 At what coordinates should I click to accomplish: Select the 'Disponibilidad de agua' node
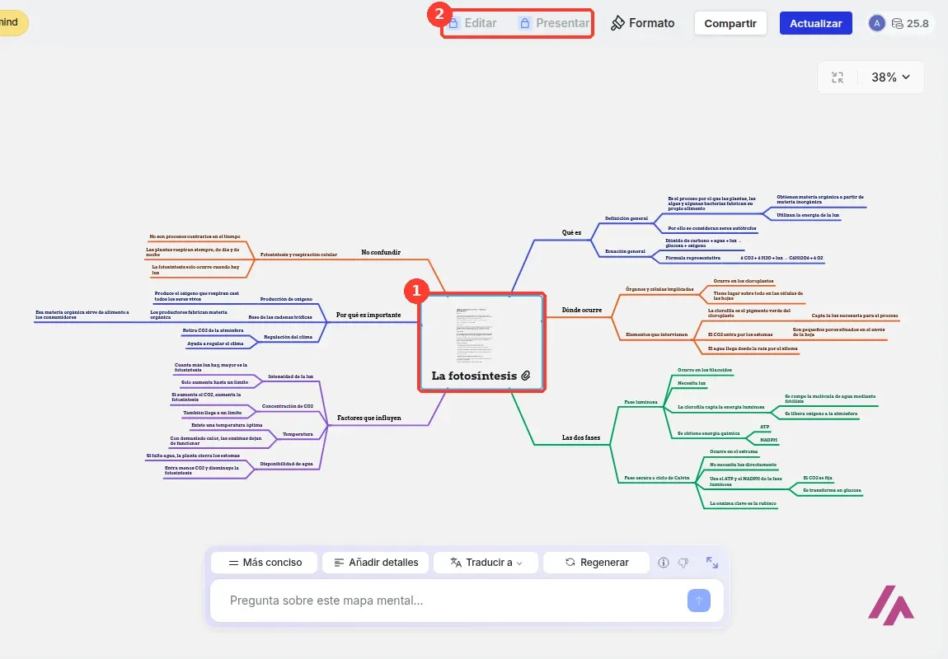(287, 464)
